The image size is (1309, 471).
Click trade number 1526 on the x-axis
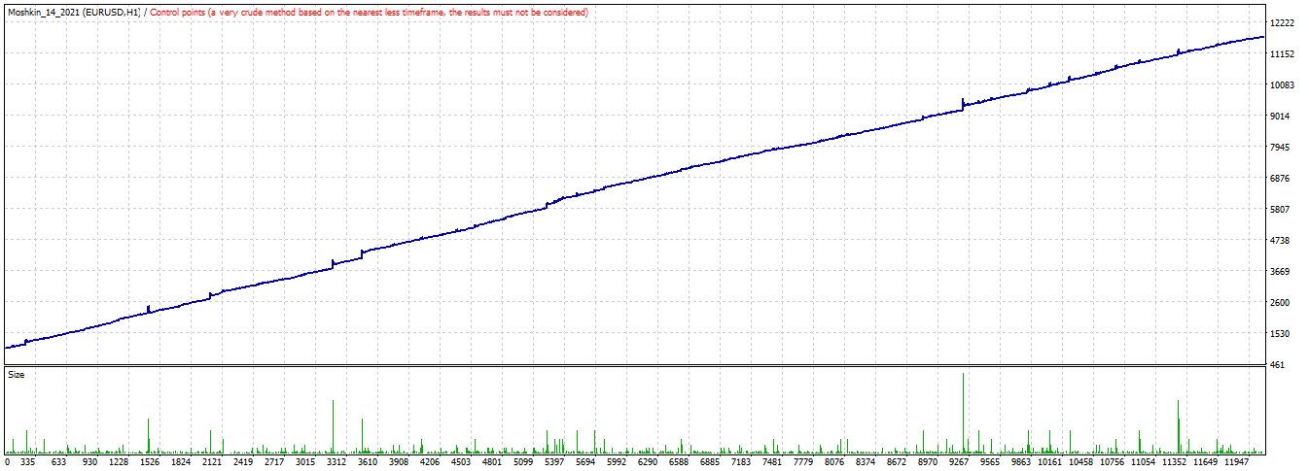point(150,463)
